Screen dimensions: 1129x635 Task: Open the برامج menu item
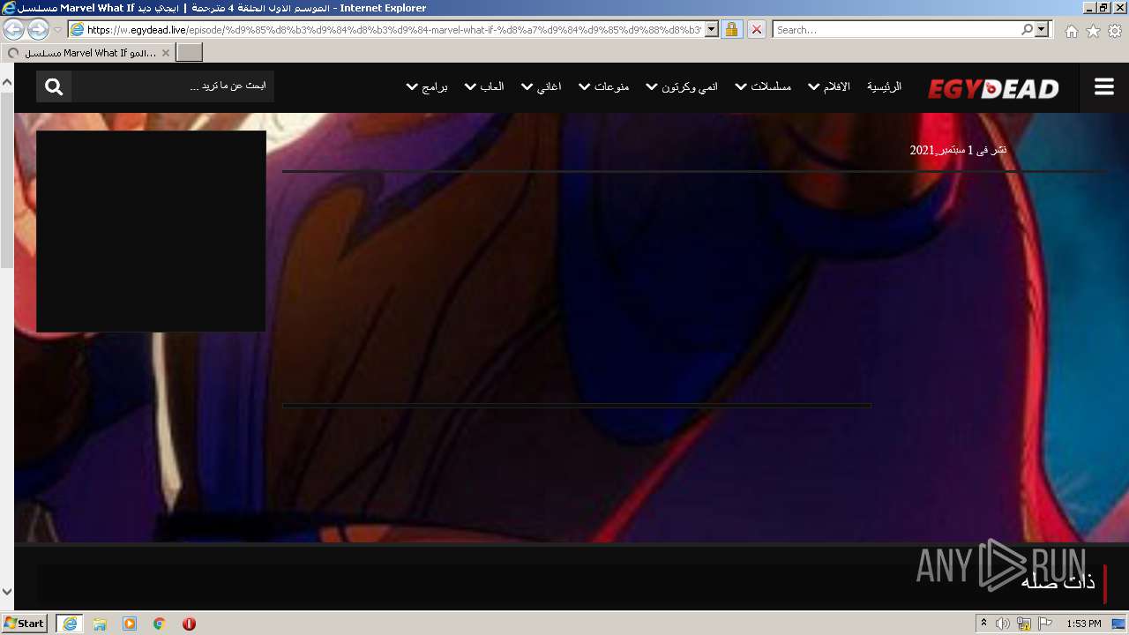(x=435, y=86)
